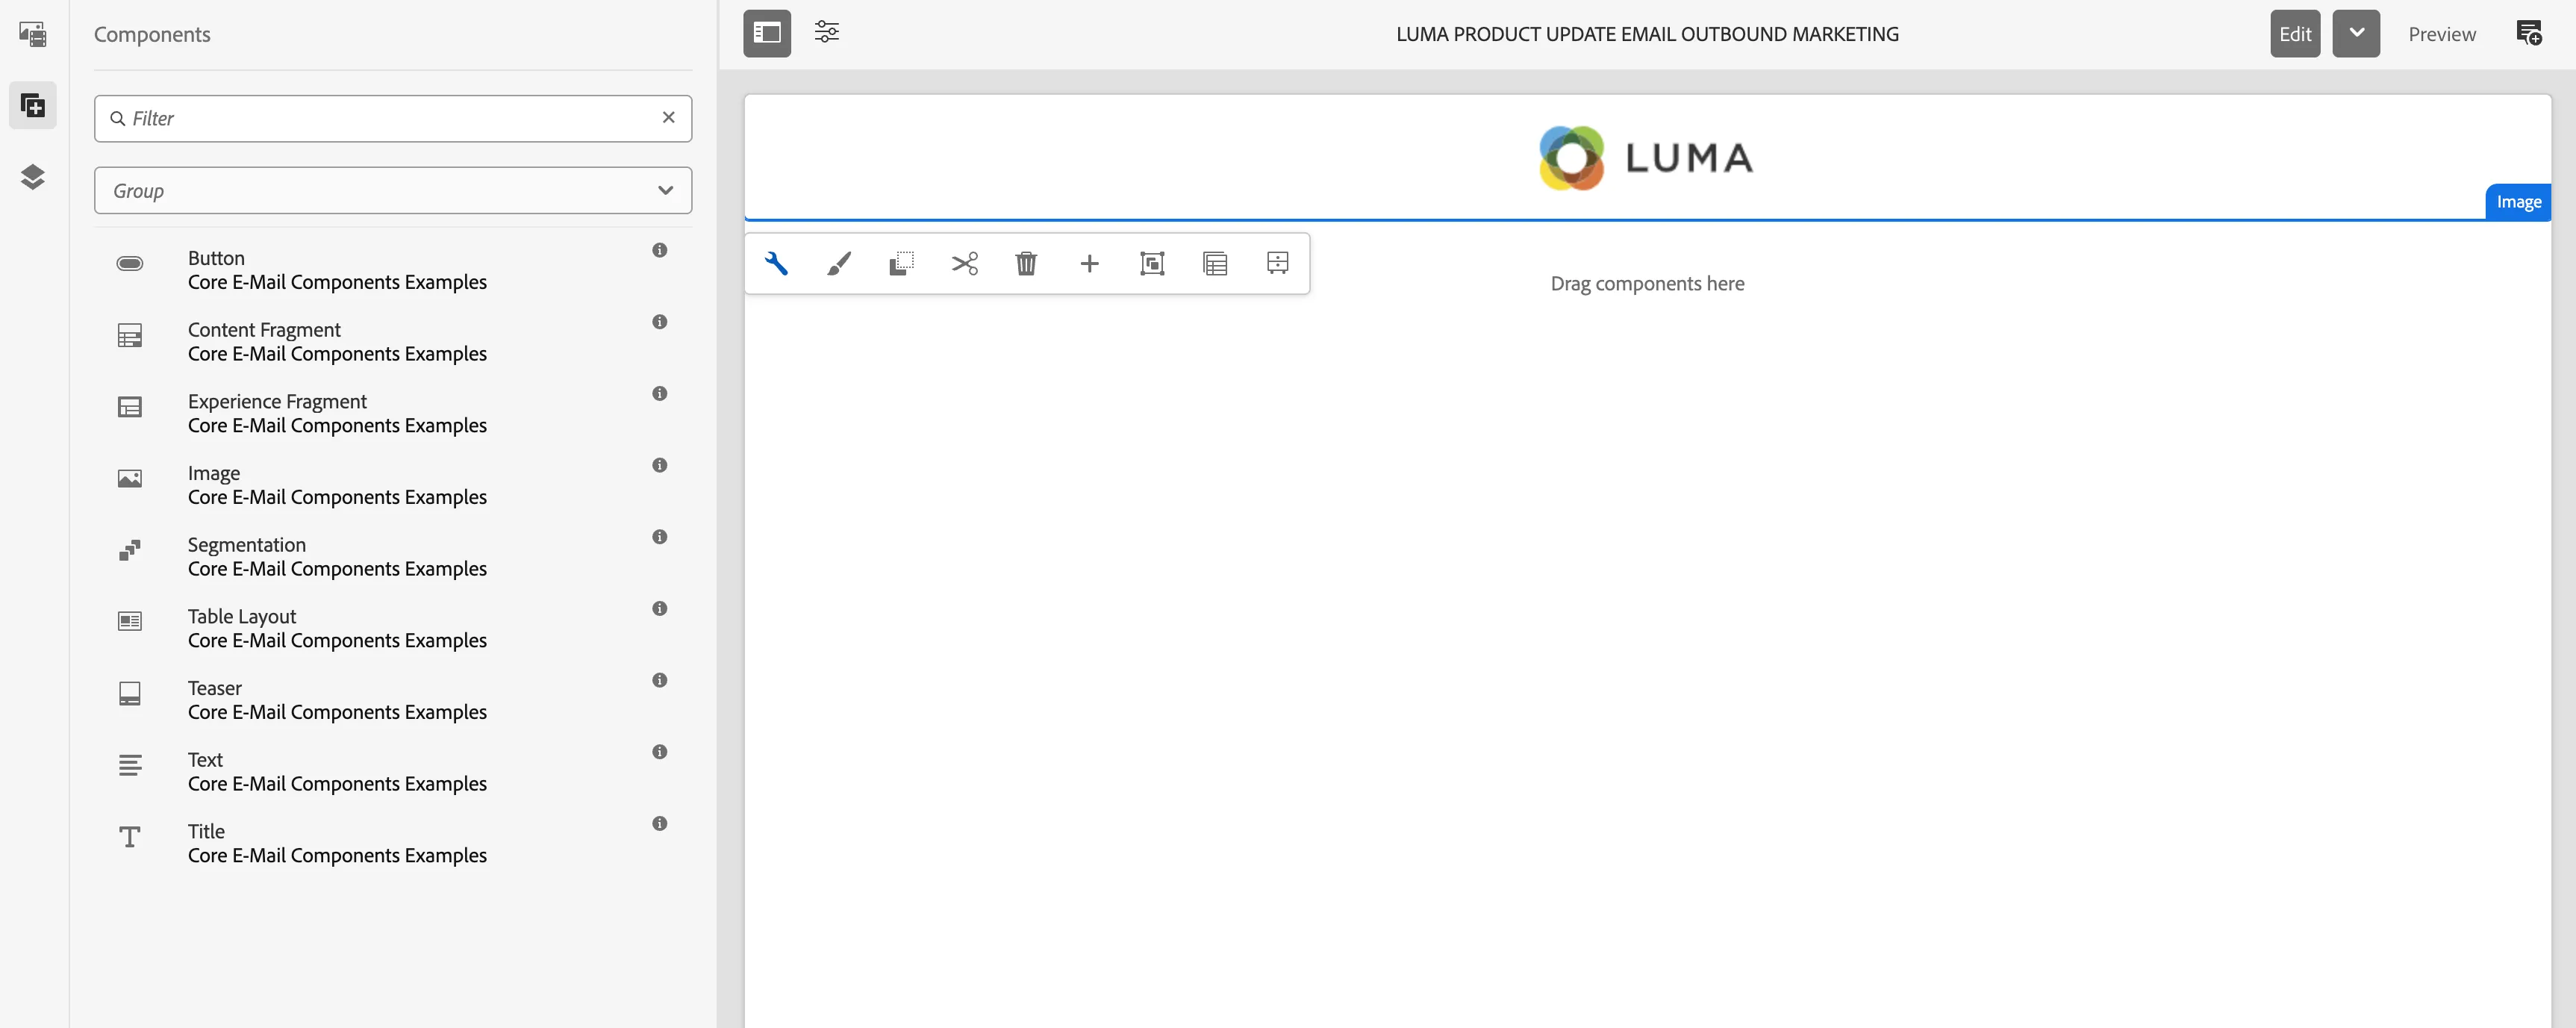
Task: Toggle the side panel button
Action: (x=767, y=33)
